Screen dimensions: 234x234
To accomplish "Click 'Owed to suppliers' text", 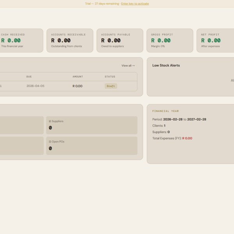I will [x=112, y=46].
